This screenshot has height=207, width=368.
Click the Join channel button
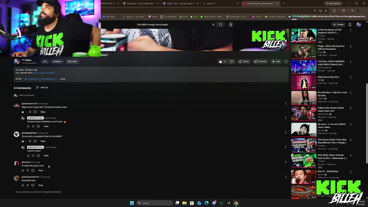pyautogui.click(x=45, y=62)
